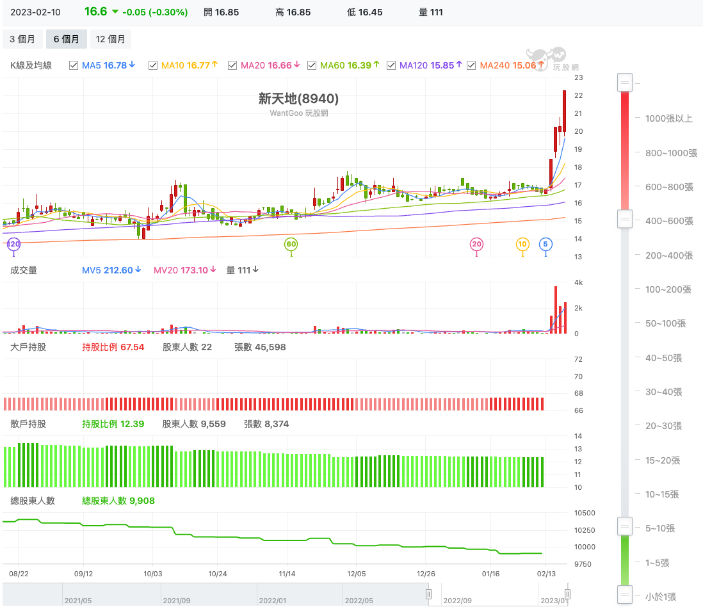The image size is (703, 607).
Task: Click the MA120 15.85 value label
Action: 431,65
